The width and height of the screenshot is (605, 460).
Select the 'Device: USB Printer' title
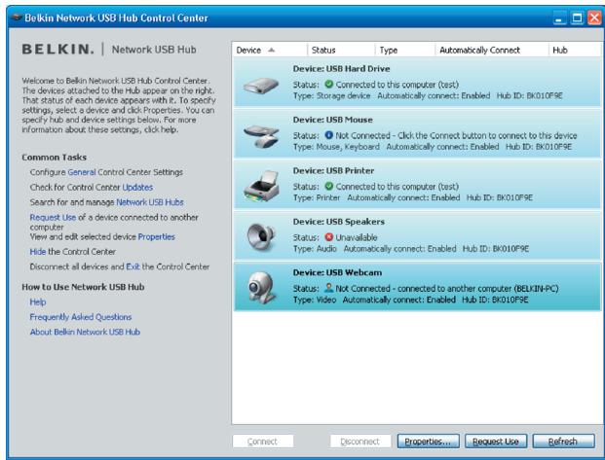pos(333,170)
